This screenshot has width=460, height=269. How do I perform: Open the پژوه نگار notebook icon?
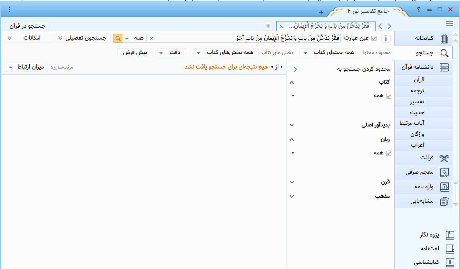point(450,235)
